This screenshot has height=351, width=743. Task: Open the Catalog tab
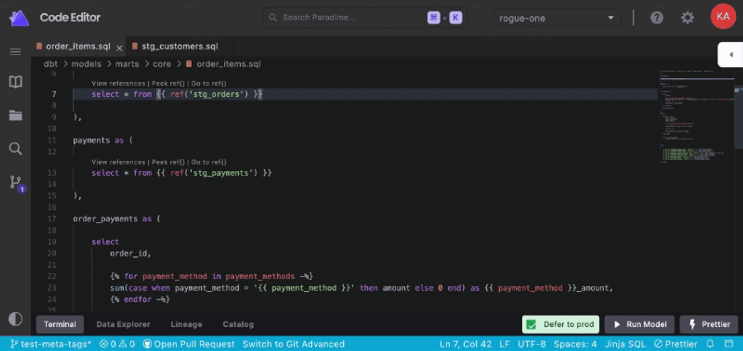click(238, 324)
